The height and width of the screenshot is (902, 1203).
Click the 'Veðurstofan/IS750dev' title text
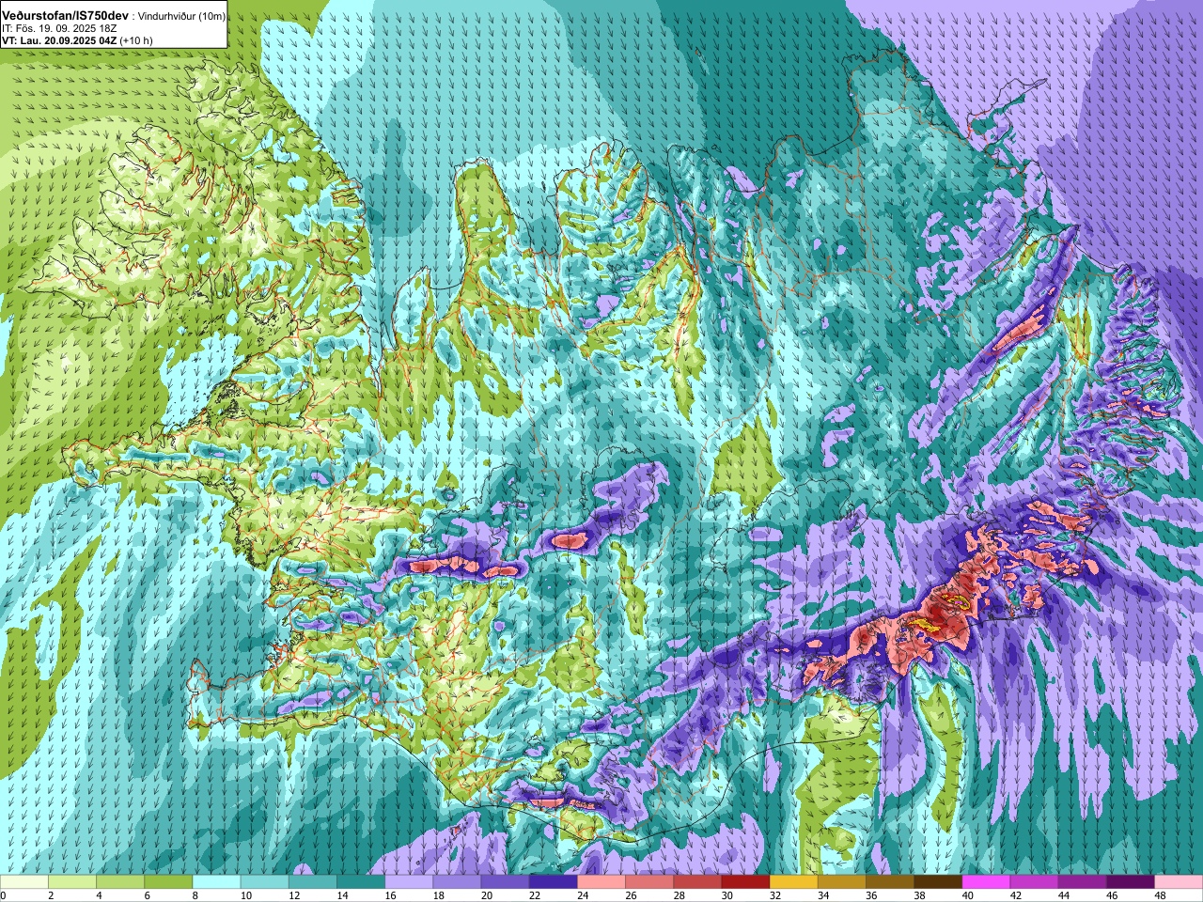[x=66, y=16]
